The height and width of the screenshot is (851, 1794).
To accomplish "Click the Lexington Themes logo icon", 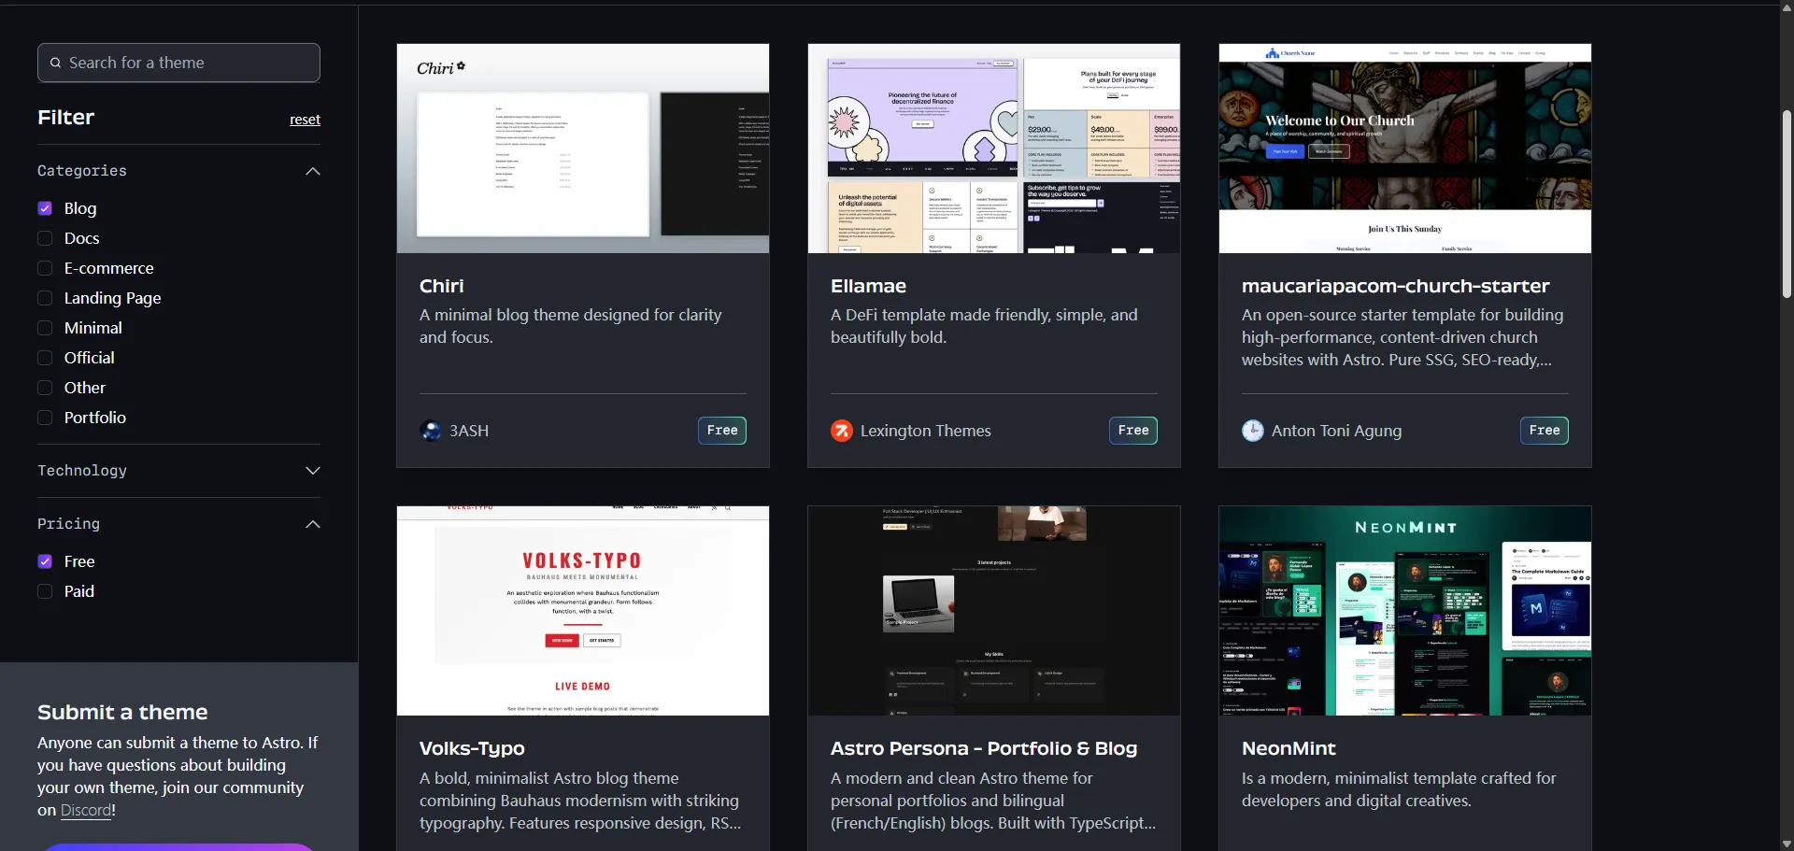I will tap(842, 431).
